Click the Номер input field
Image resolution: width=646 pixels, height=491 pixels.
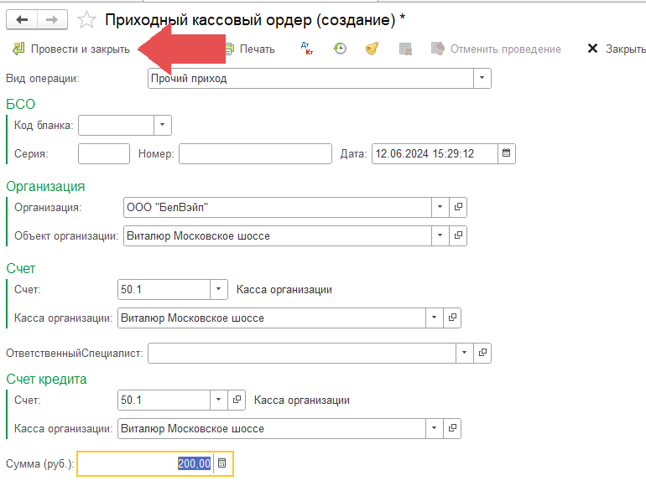click(x=255, y=153)
